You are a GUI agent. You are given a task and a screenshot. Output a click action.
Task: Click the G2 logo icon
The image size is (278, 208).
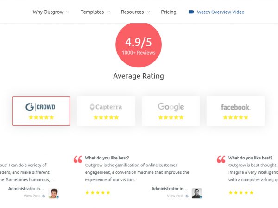31,107
